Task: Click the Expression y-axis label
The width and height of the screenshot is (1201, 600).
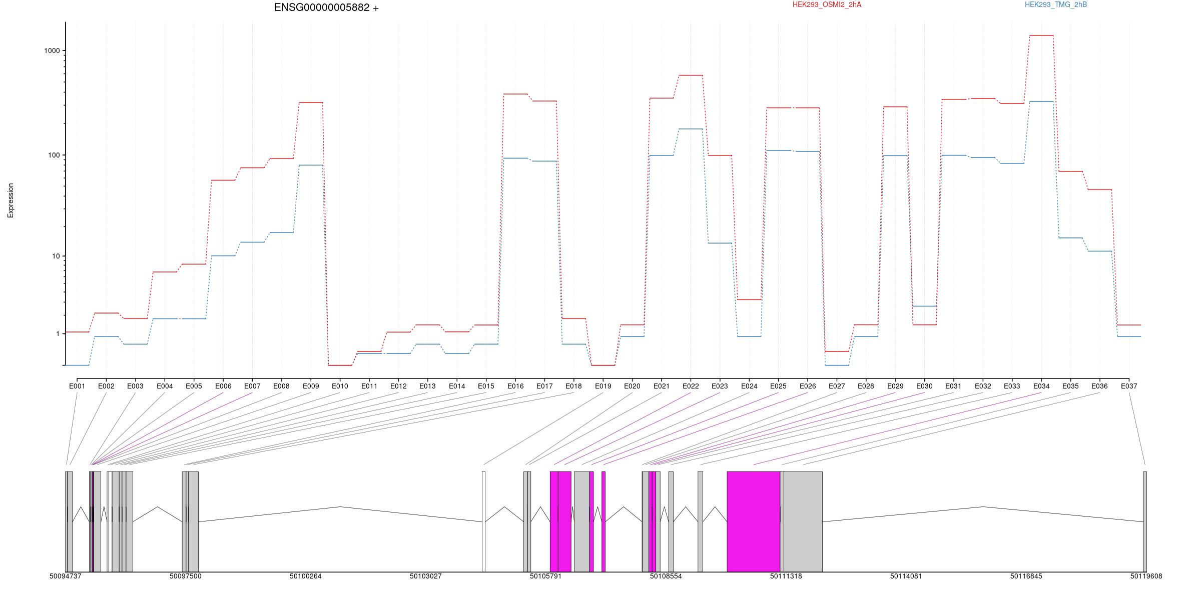Action: pyautogui.click(x=11, y=200)
